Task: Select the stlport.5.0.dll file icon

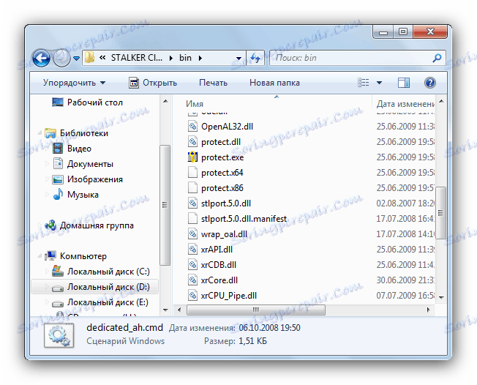Action: (192, 203)
